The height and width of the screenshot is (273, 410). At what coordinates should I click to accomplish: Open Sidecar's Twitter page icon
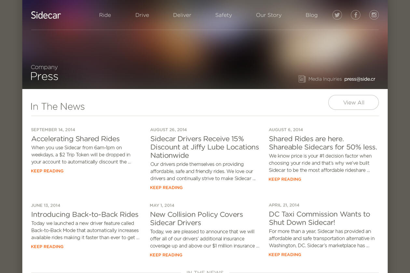click(x=337, y=15)
